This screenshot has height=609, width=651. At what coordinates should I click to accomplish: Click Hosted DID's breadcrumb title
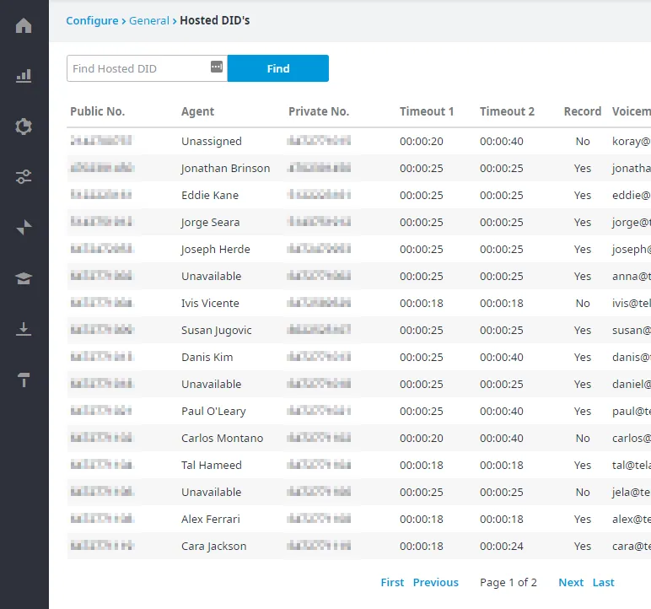[x=215, y=21]
